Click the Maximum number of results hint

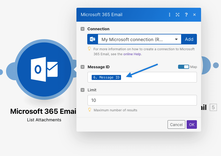(115, 110)
